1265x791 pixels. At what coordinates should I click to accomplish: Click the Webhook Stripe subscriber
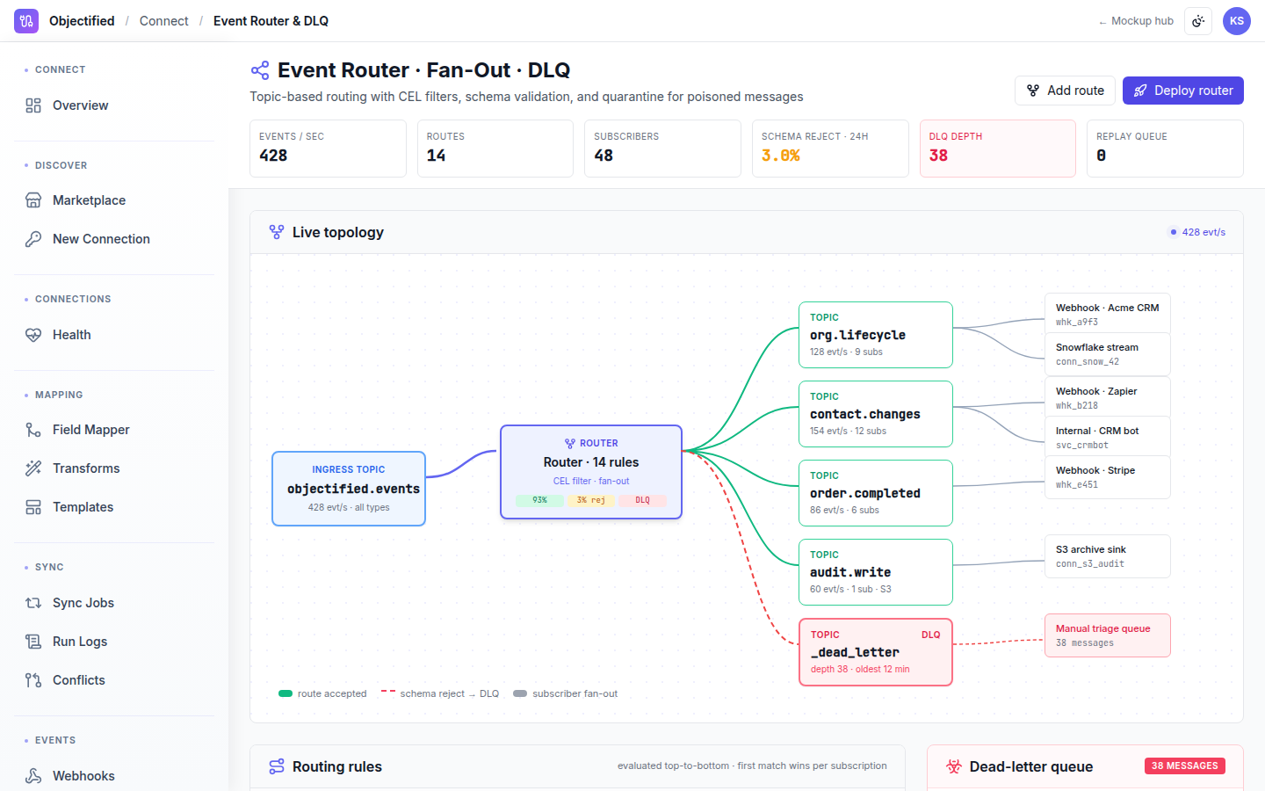point(1108,477)
